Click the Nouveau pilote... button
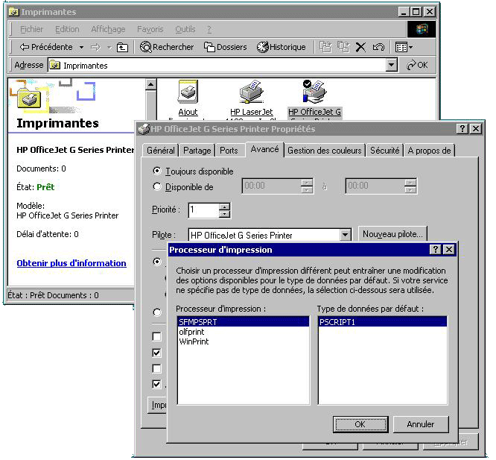The width and height of the screenshot is (496, 460). (392, 234)
